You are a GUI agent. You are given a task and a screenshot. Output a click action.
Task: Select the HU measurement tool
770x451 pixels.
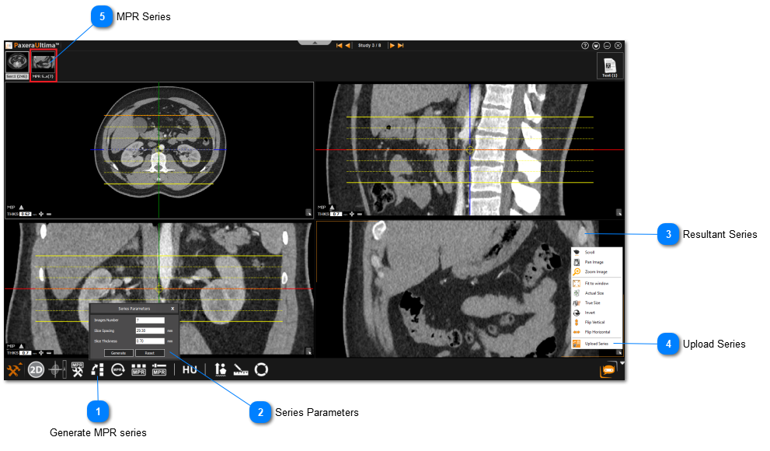point(190,370)
